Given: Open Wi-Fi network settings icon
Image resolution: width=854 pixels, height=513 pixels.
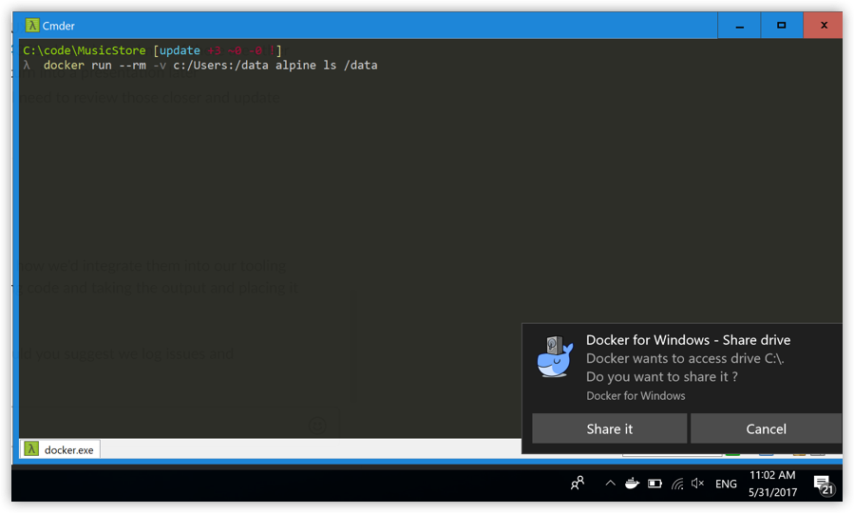Looking at the screenshot, I should pyautogui.click(x=676, y=484).
